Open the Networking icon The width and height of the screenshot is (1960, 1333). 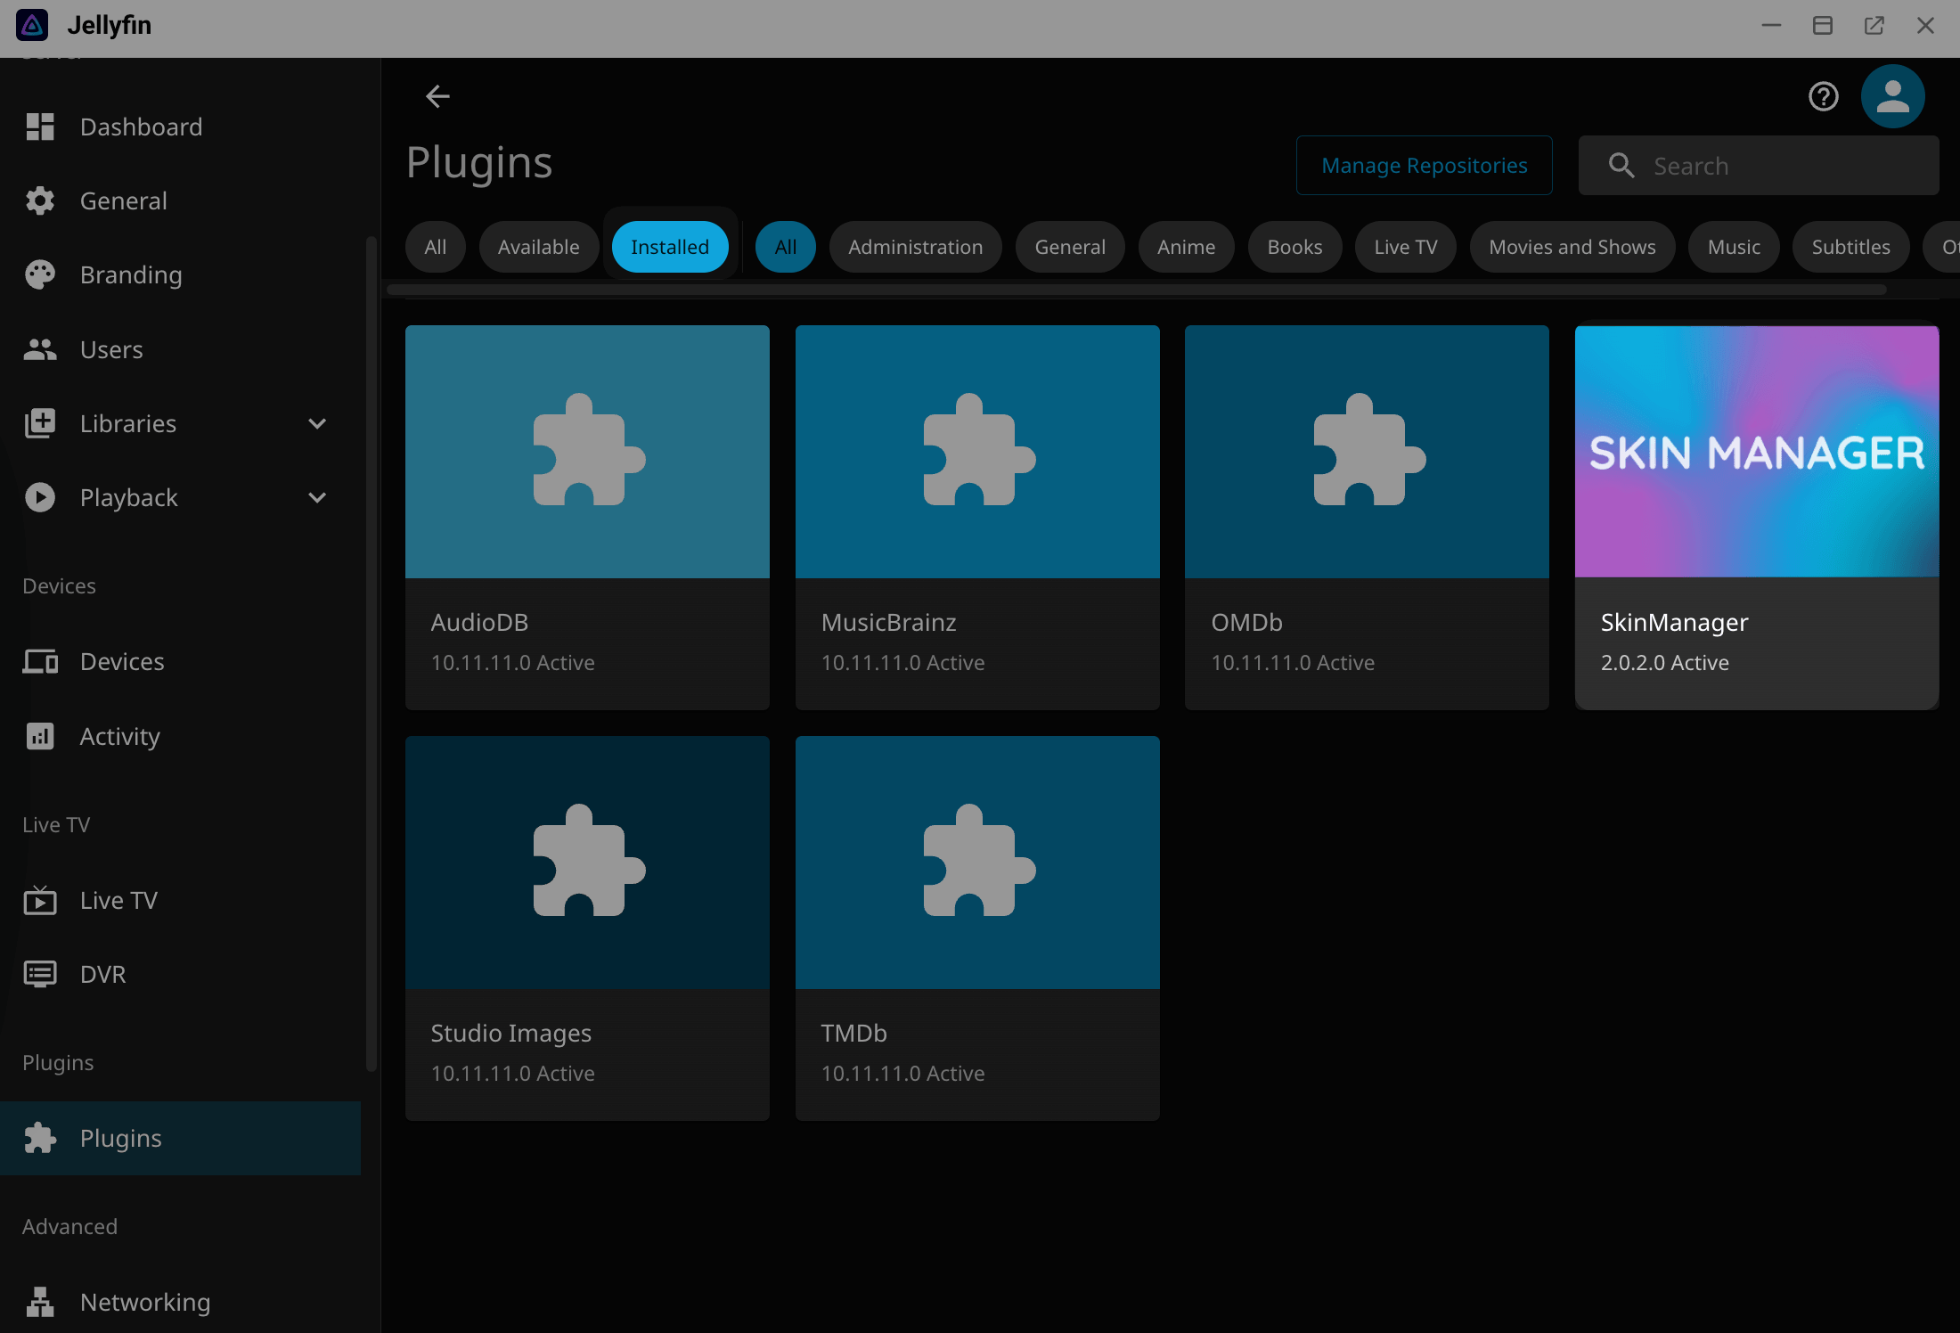40,1302
